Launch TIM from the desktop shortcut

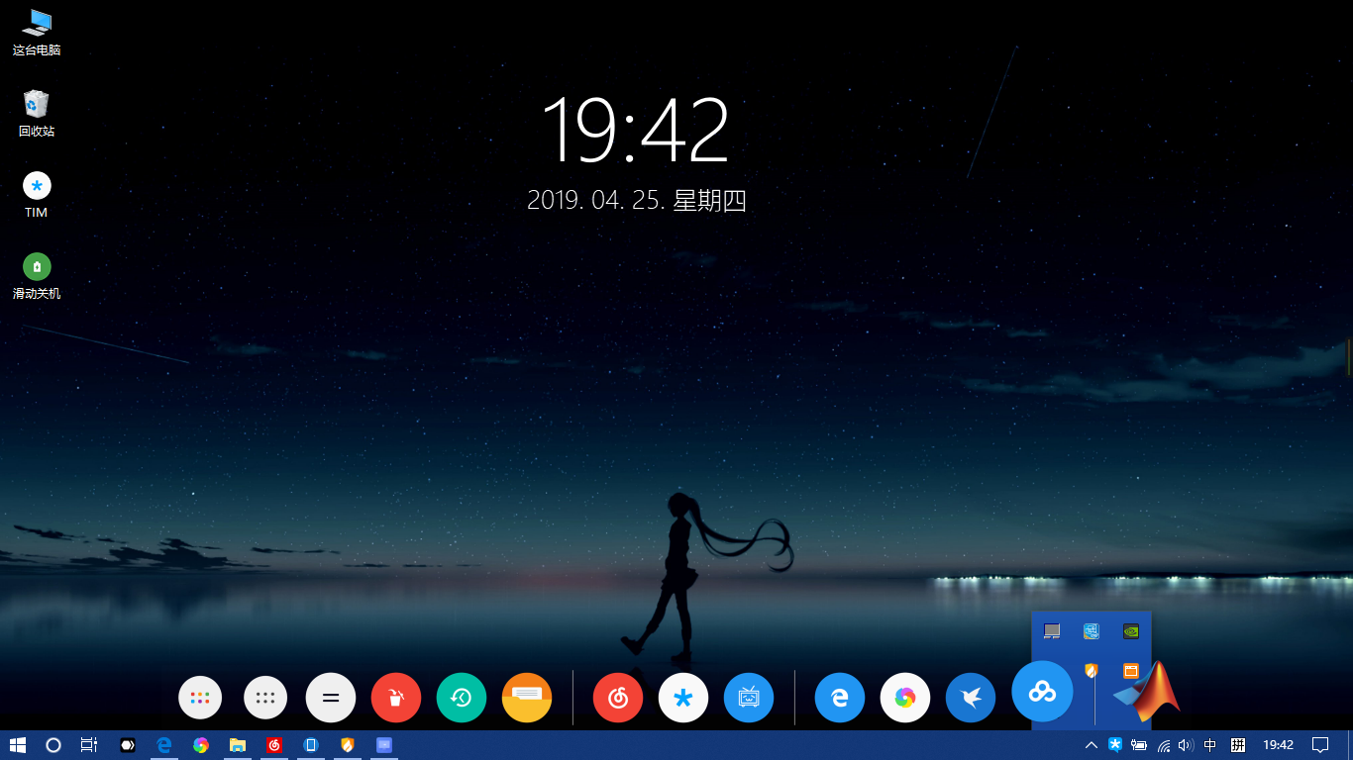click(x=37, y=194)
